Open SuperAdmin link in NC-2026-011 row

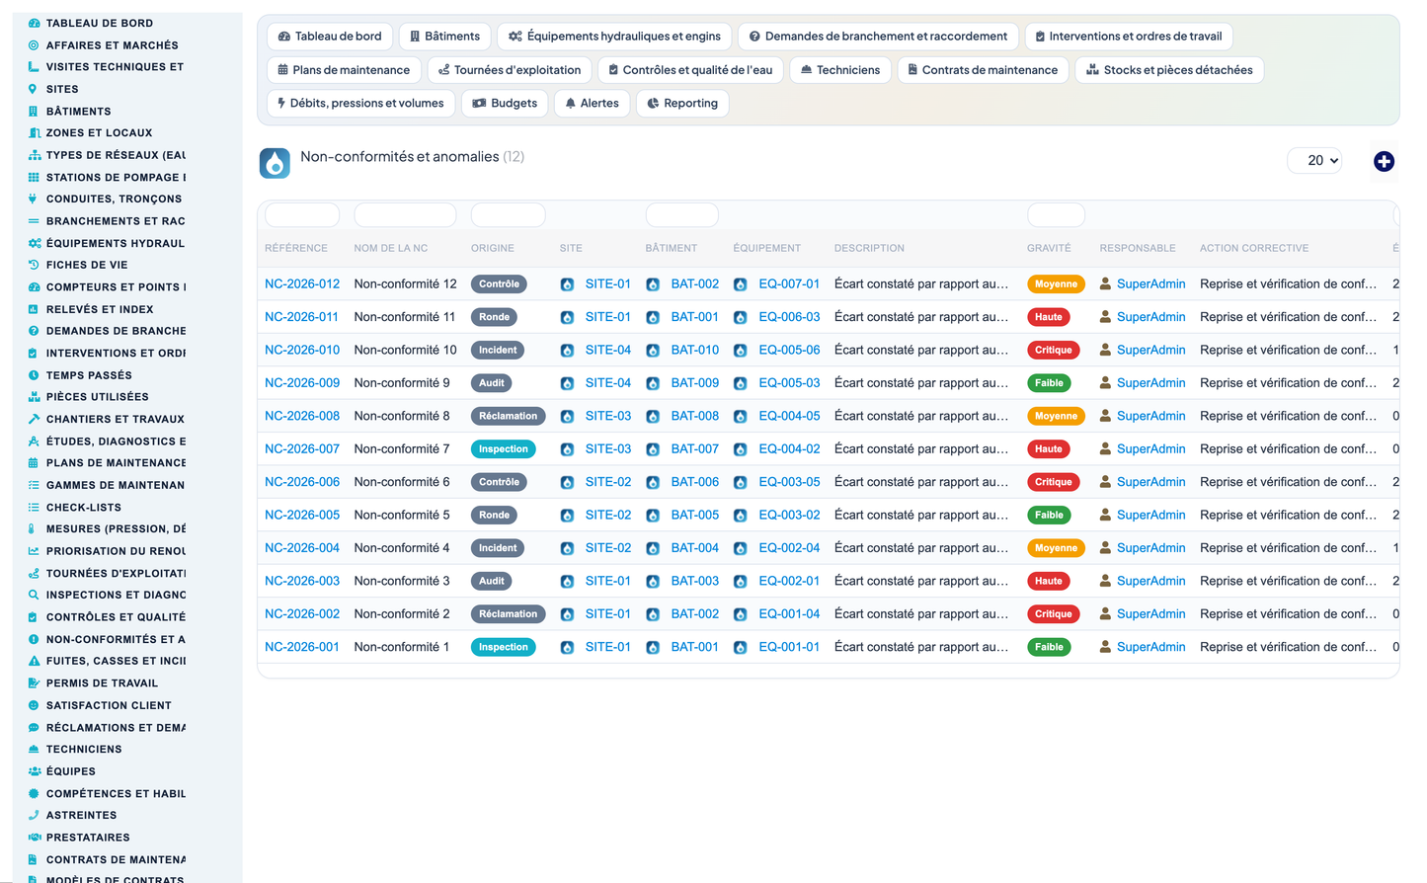tap(1150, 317)
